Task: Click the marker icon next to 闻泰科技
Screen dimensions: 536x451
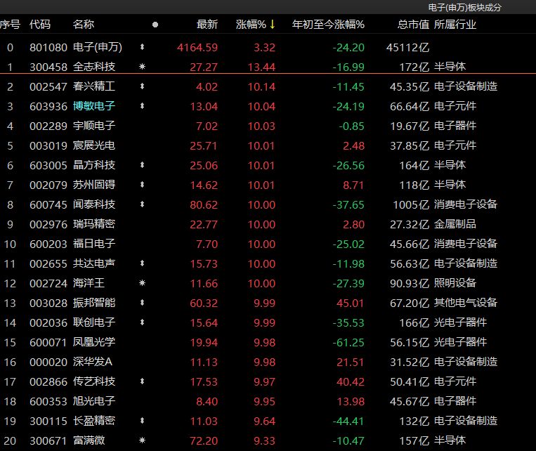Action: tap(143, 204)
